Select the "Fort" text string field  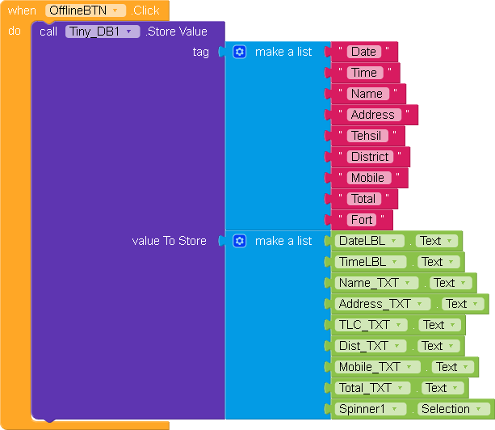[362, 220]
